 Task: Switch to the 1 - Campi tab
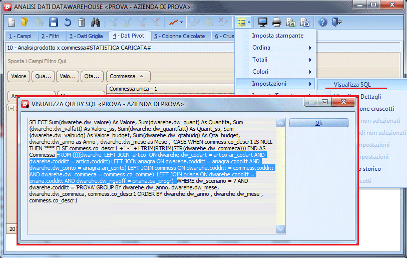(x=20, y=36)
